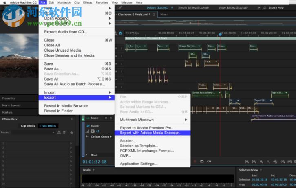Viewport: 296px width, 188px height.
Task: Click Save All Audio as Batch Process
Action: (x=77, y=84)
